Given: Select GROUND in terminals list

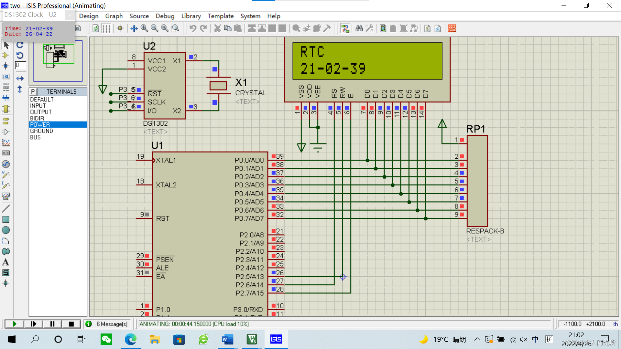Looking at the screenshot, I should [41, 131].
